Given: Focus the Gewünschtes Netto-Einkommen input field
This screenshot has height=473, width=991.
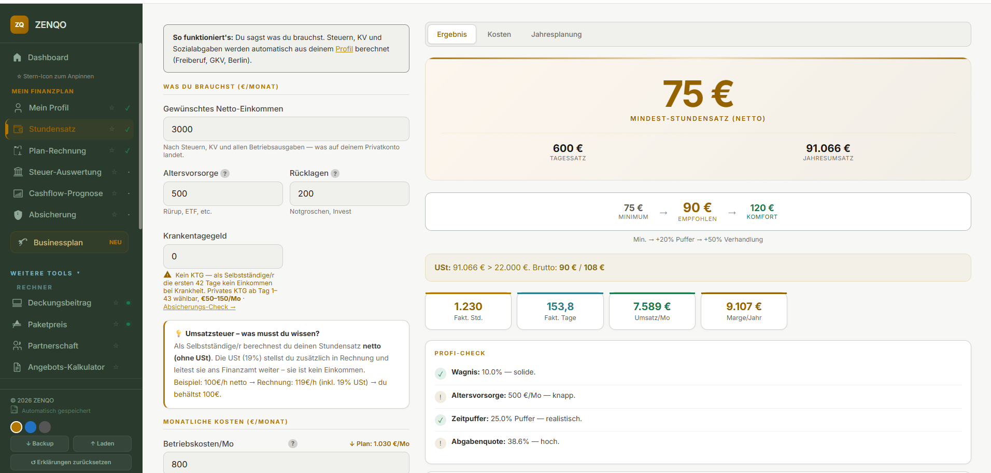Looking at the screenshot, I should (286, 129).
